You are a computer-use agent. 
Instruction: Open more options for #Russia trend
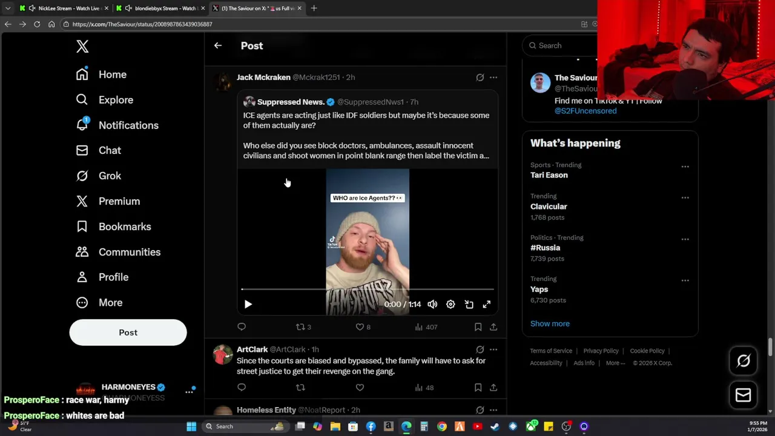685,239
